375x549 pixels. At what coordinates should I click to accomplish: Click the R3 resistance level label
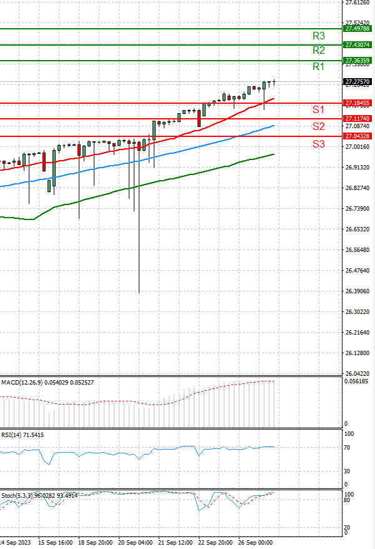[319, 36]
